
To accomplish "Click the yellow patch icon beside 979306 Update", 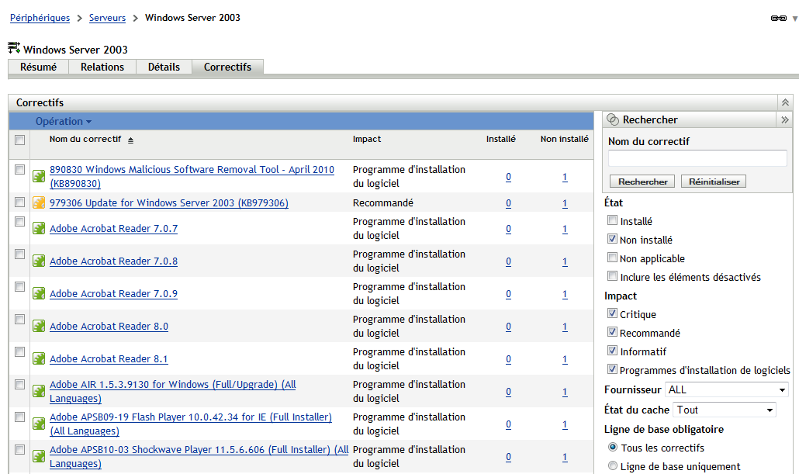I will [38, 202].
